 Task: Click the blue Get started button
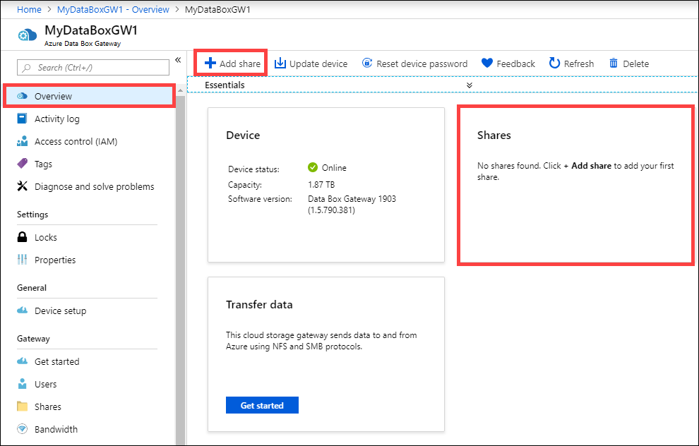point(262,406)
